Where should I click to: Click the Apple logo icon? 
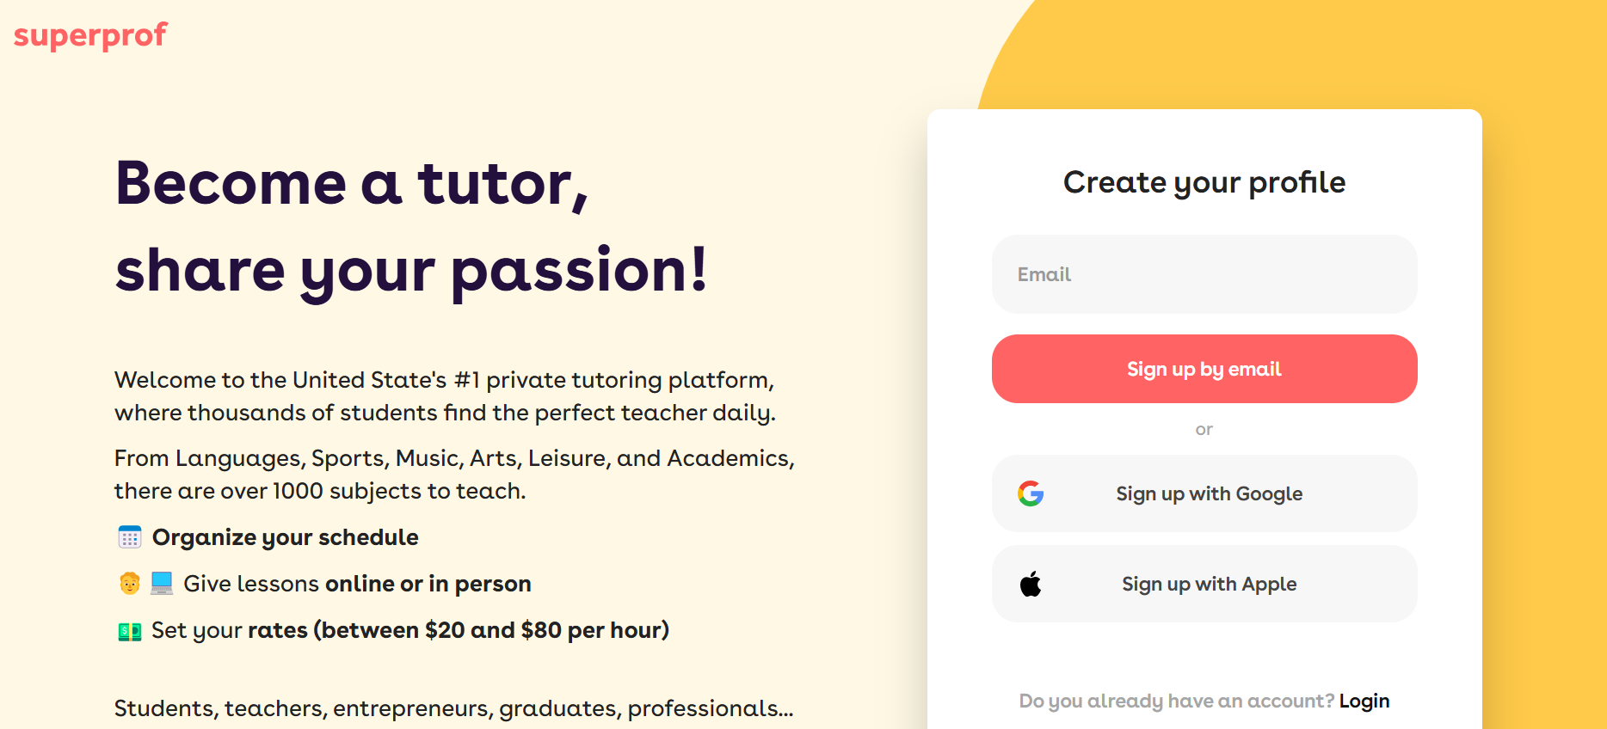1031,585
